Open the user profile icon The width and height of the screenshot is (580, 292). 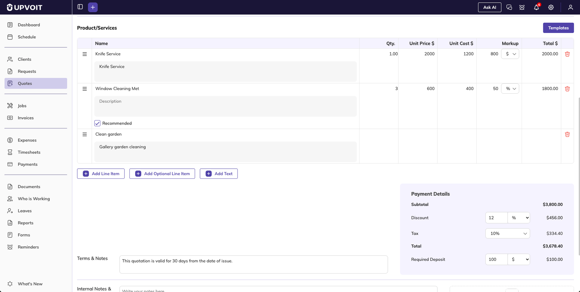click(570, 7)
